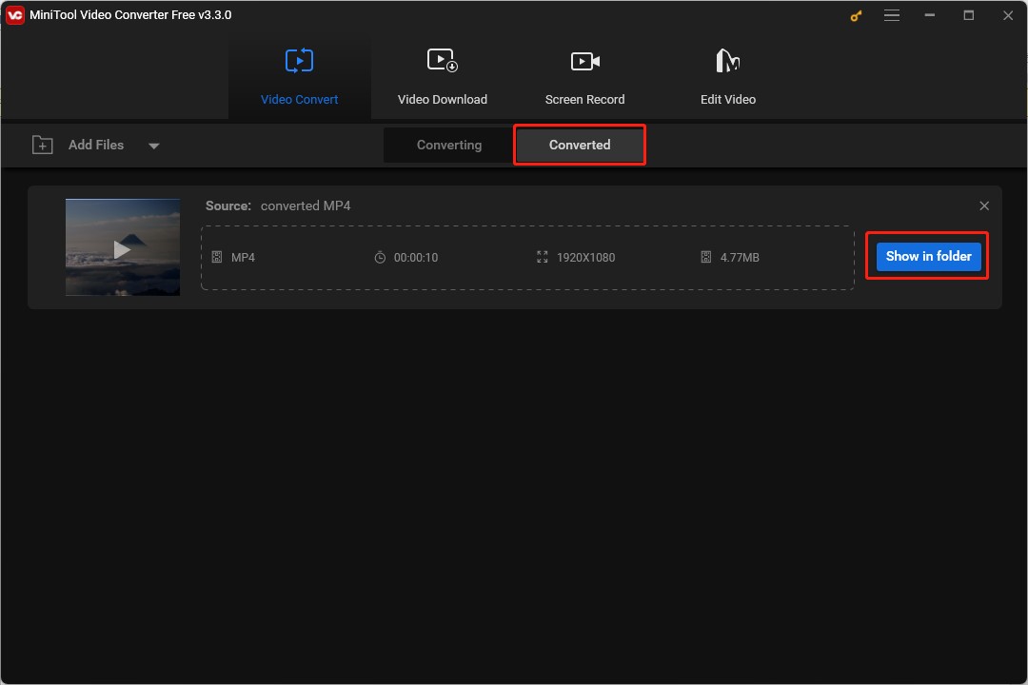Viewport: 1028px width, 685px height.
Task: Remove the converted MP4 entry
Action: click(984, 205)
